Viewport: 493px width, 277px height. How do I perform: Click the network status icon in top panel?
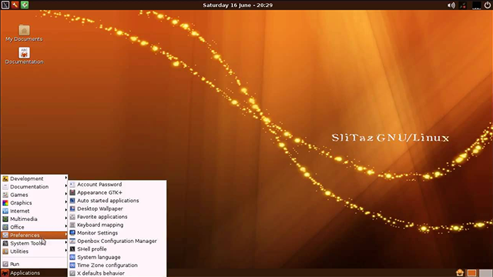pyautogui.click(x=462, y=5)
